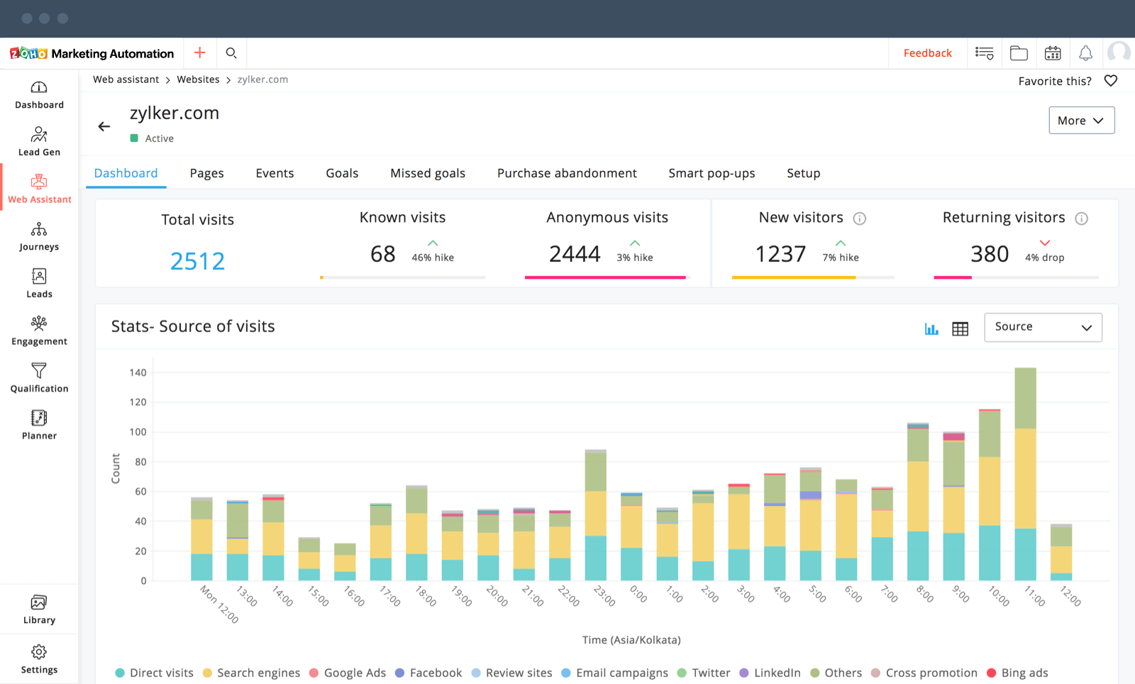Favorite this website using the heart icon
This screenshot has width=1135, height=684.
pyautogui.click(x=1110, y=80)
